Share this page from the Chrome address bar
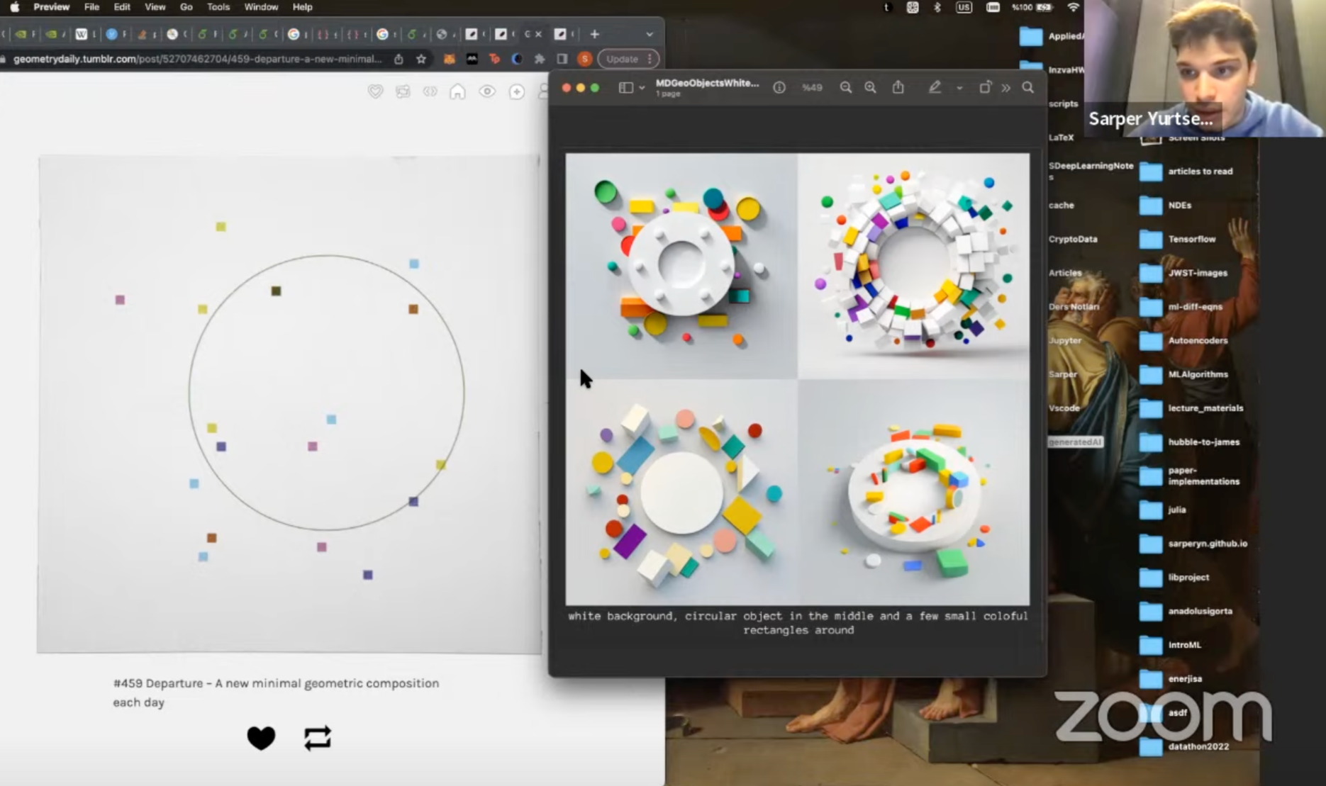The height and width of the screenshot is (786, 1326). (x=399, y=60)
